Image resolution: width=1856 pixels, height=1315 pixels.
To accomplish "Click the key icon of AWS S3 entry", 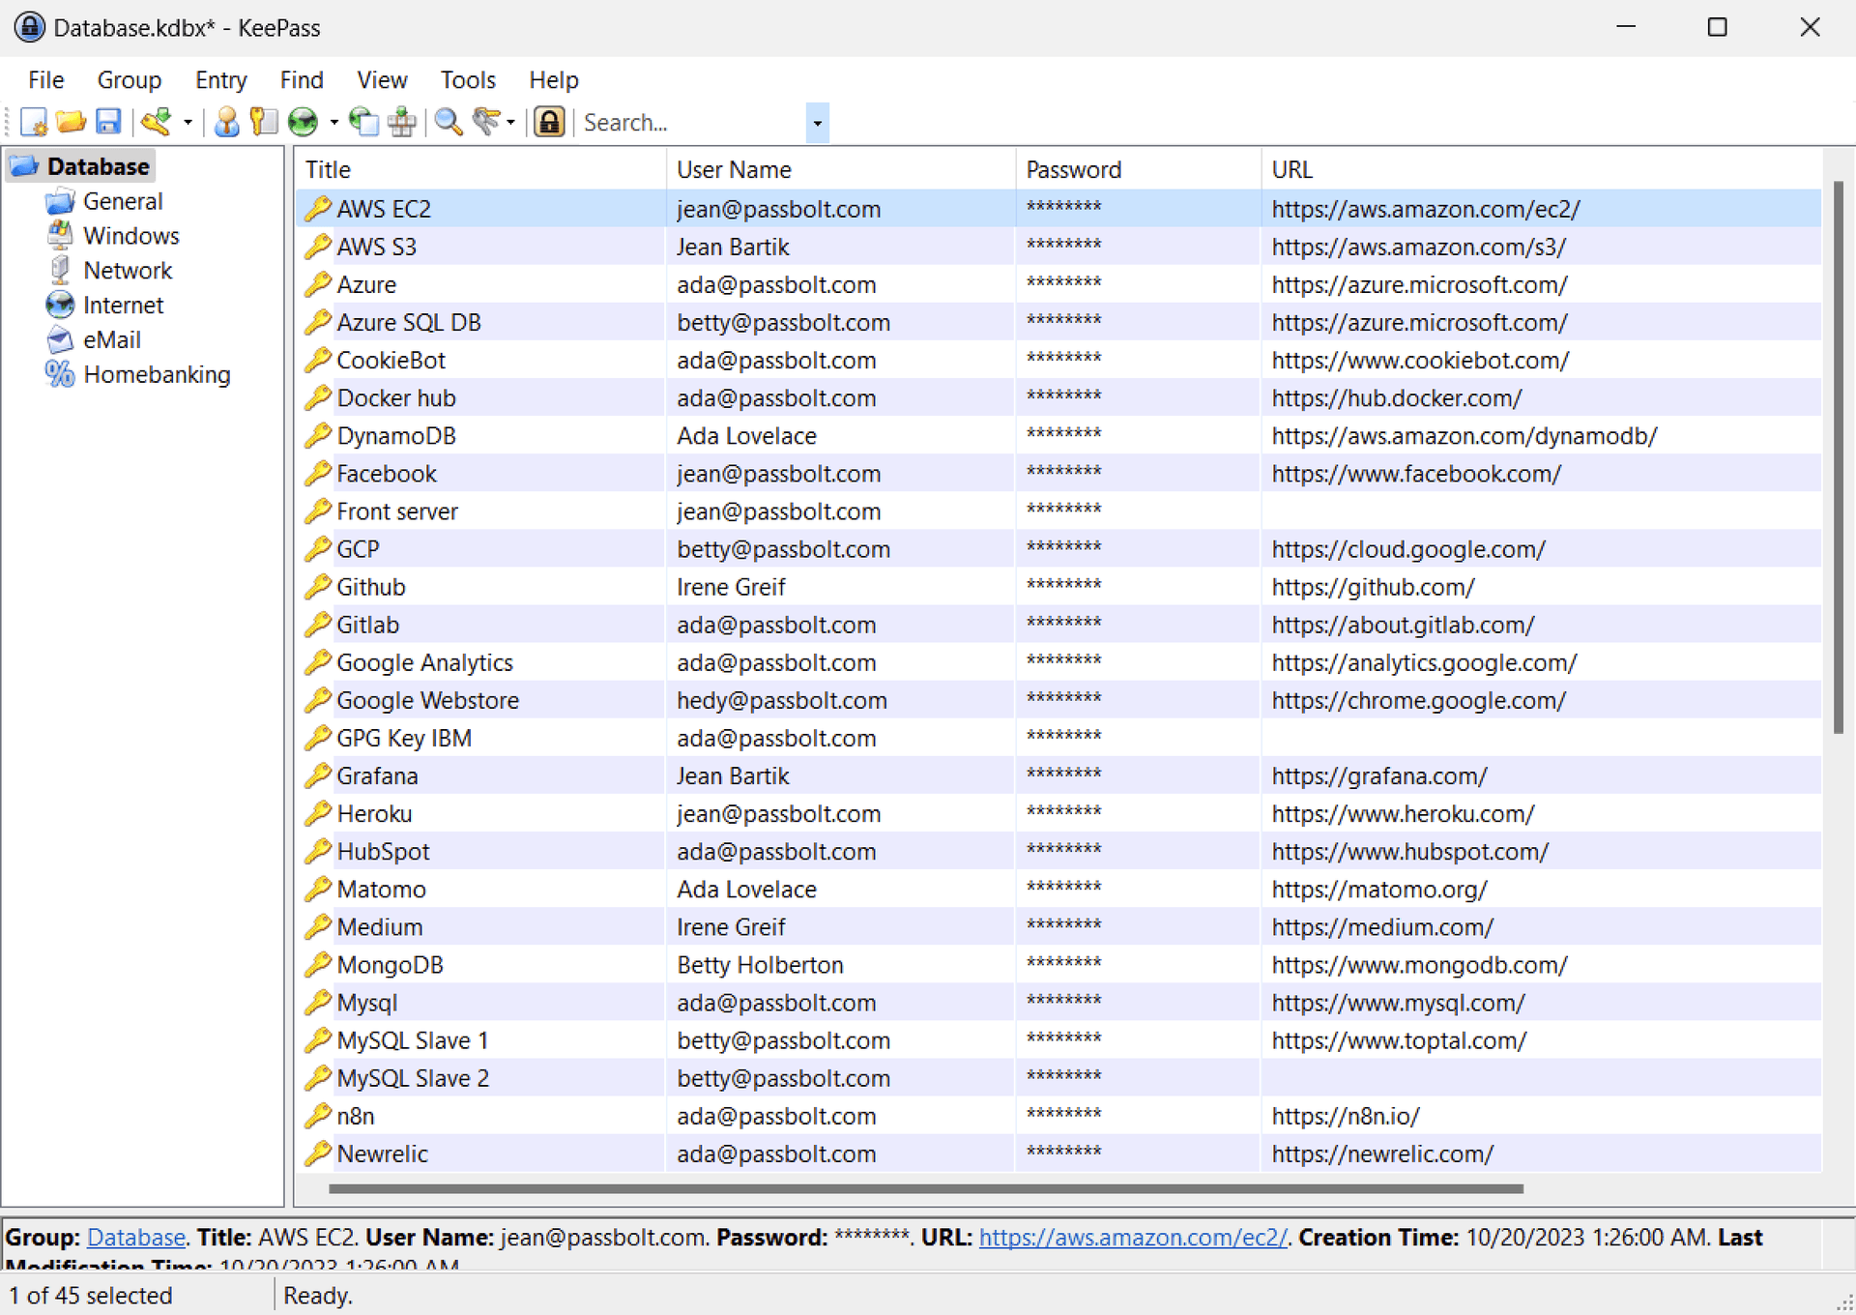I will click(317, 247).
